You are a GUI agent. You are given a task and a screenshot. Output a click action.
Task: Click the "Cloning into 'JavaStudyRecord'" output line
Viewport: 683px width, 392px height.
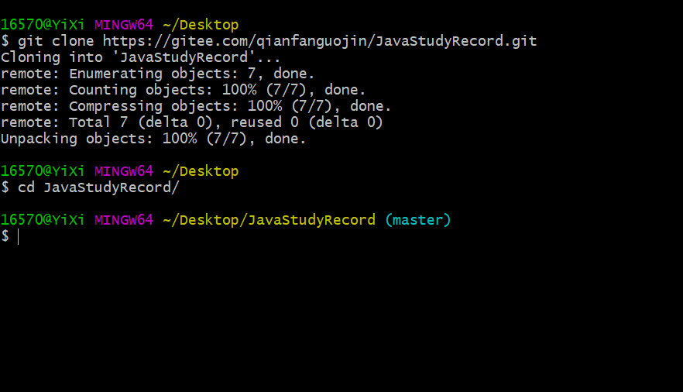[141, 57]
